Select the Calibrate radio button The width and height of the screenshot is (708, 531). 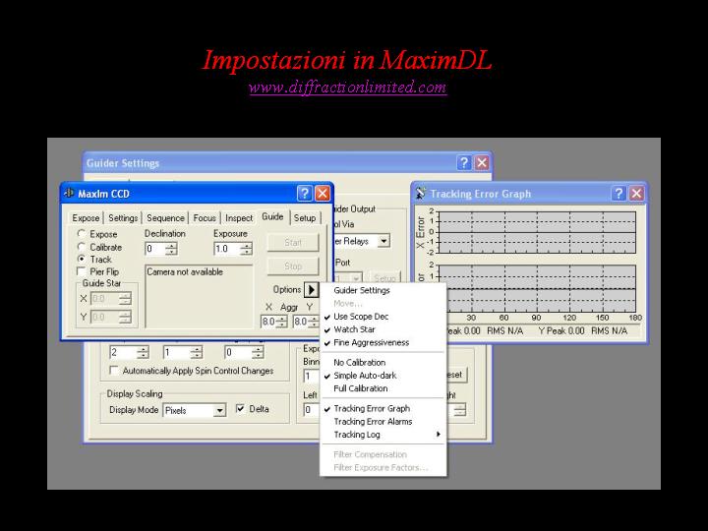(82, 247)
